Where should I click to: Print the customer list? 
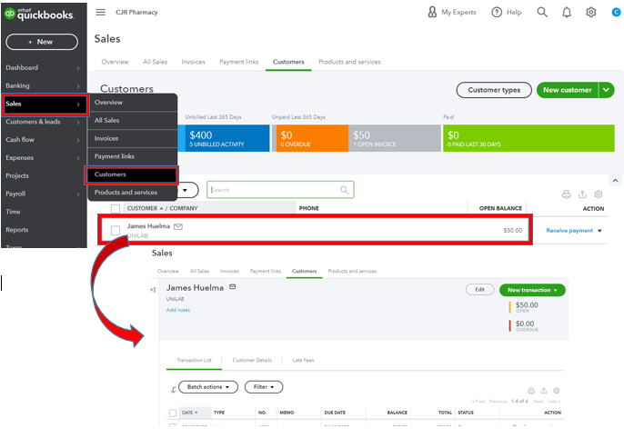pos(567,194)
